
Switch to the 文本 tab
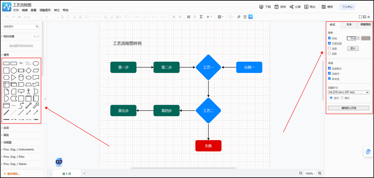click(349, 24)
